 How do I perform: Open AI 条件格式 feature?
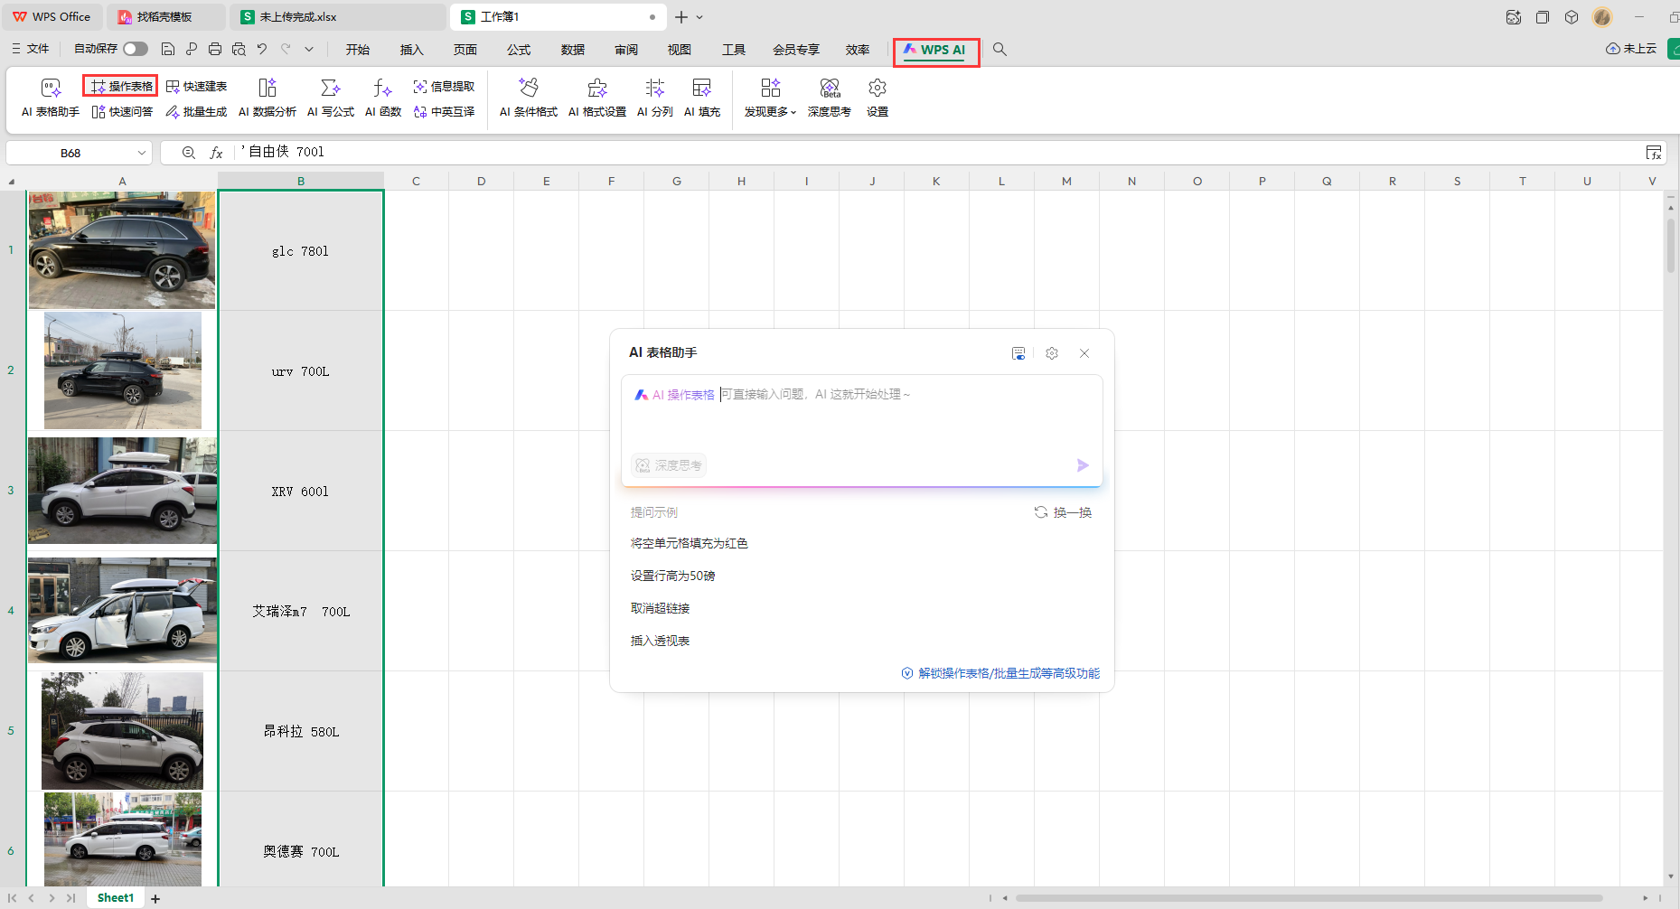pos(529,98)
